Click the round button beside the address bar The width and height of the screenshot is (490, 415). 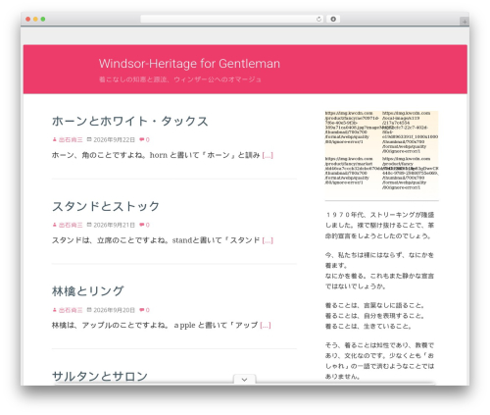coord(333,19)
